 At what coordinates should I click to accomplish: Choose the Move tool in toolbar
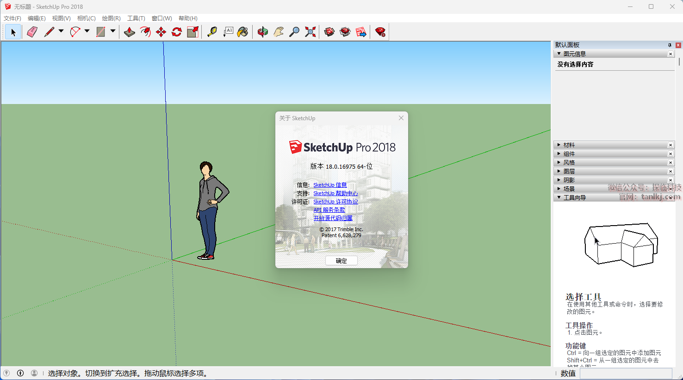click(161, 32)
